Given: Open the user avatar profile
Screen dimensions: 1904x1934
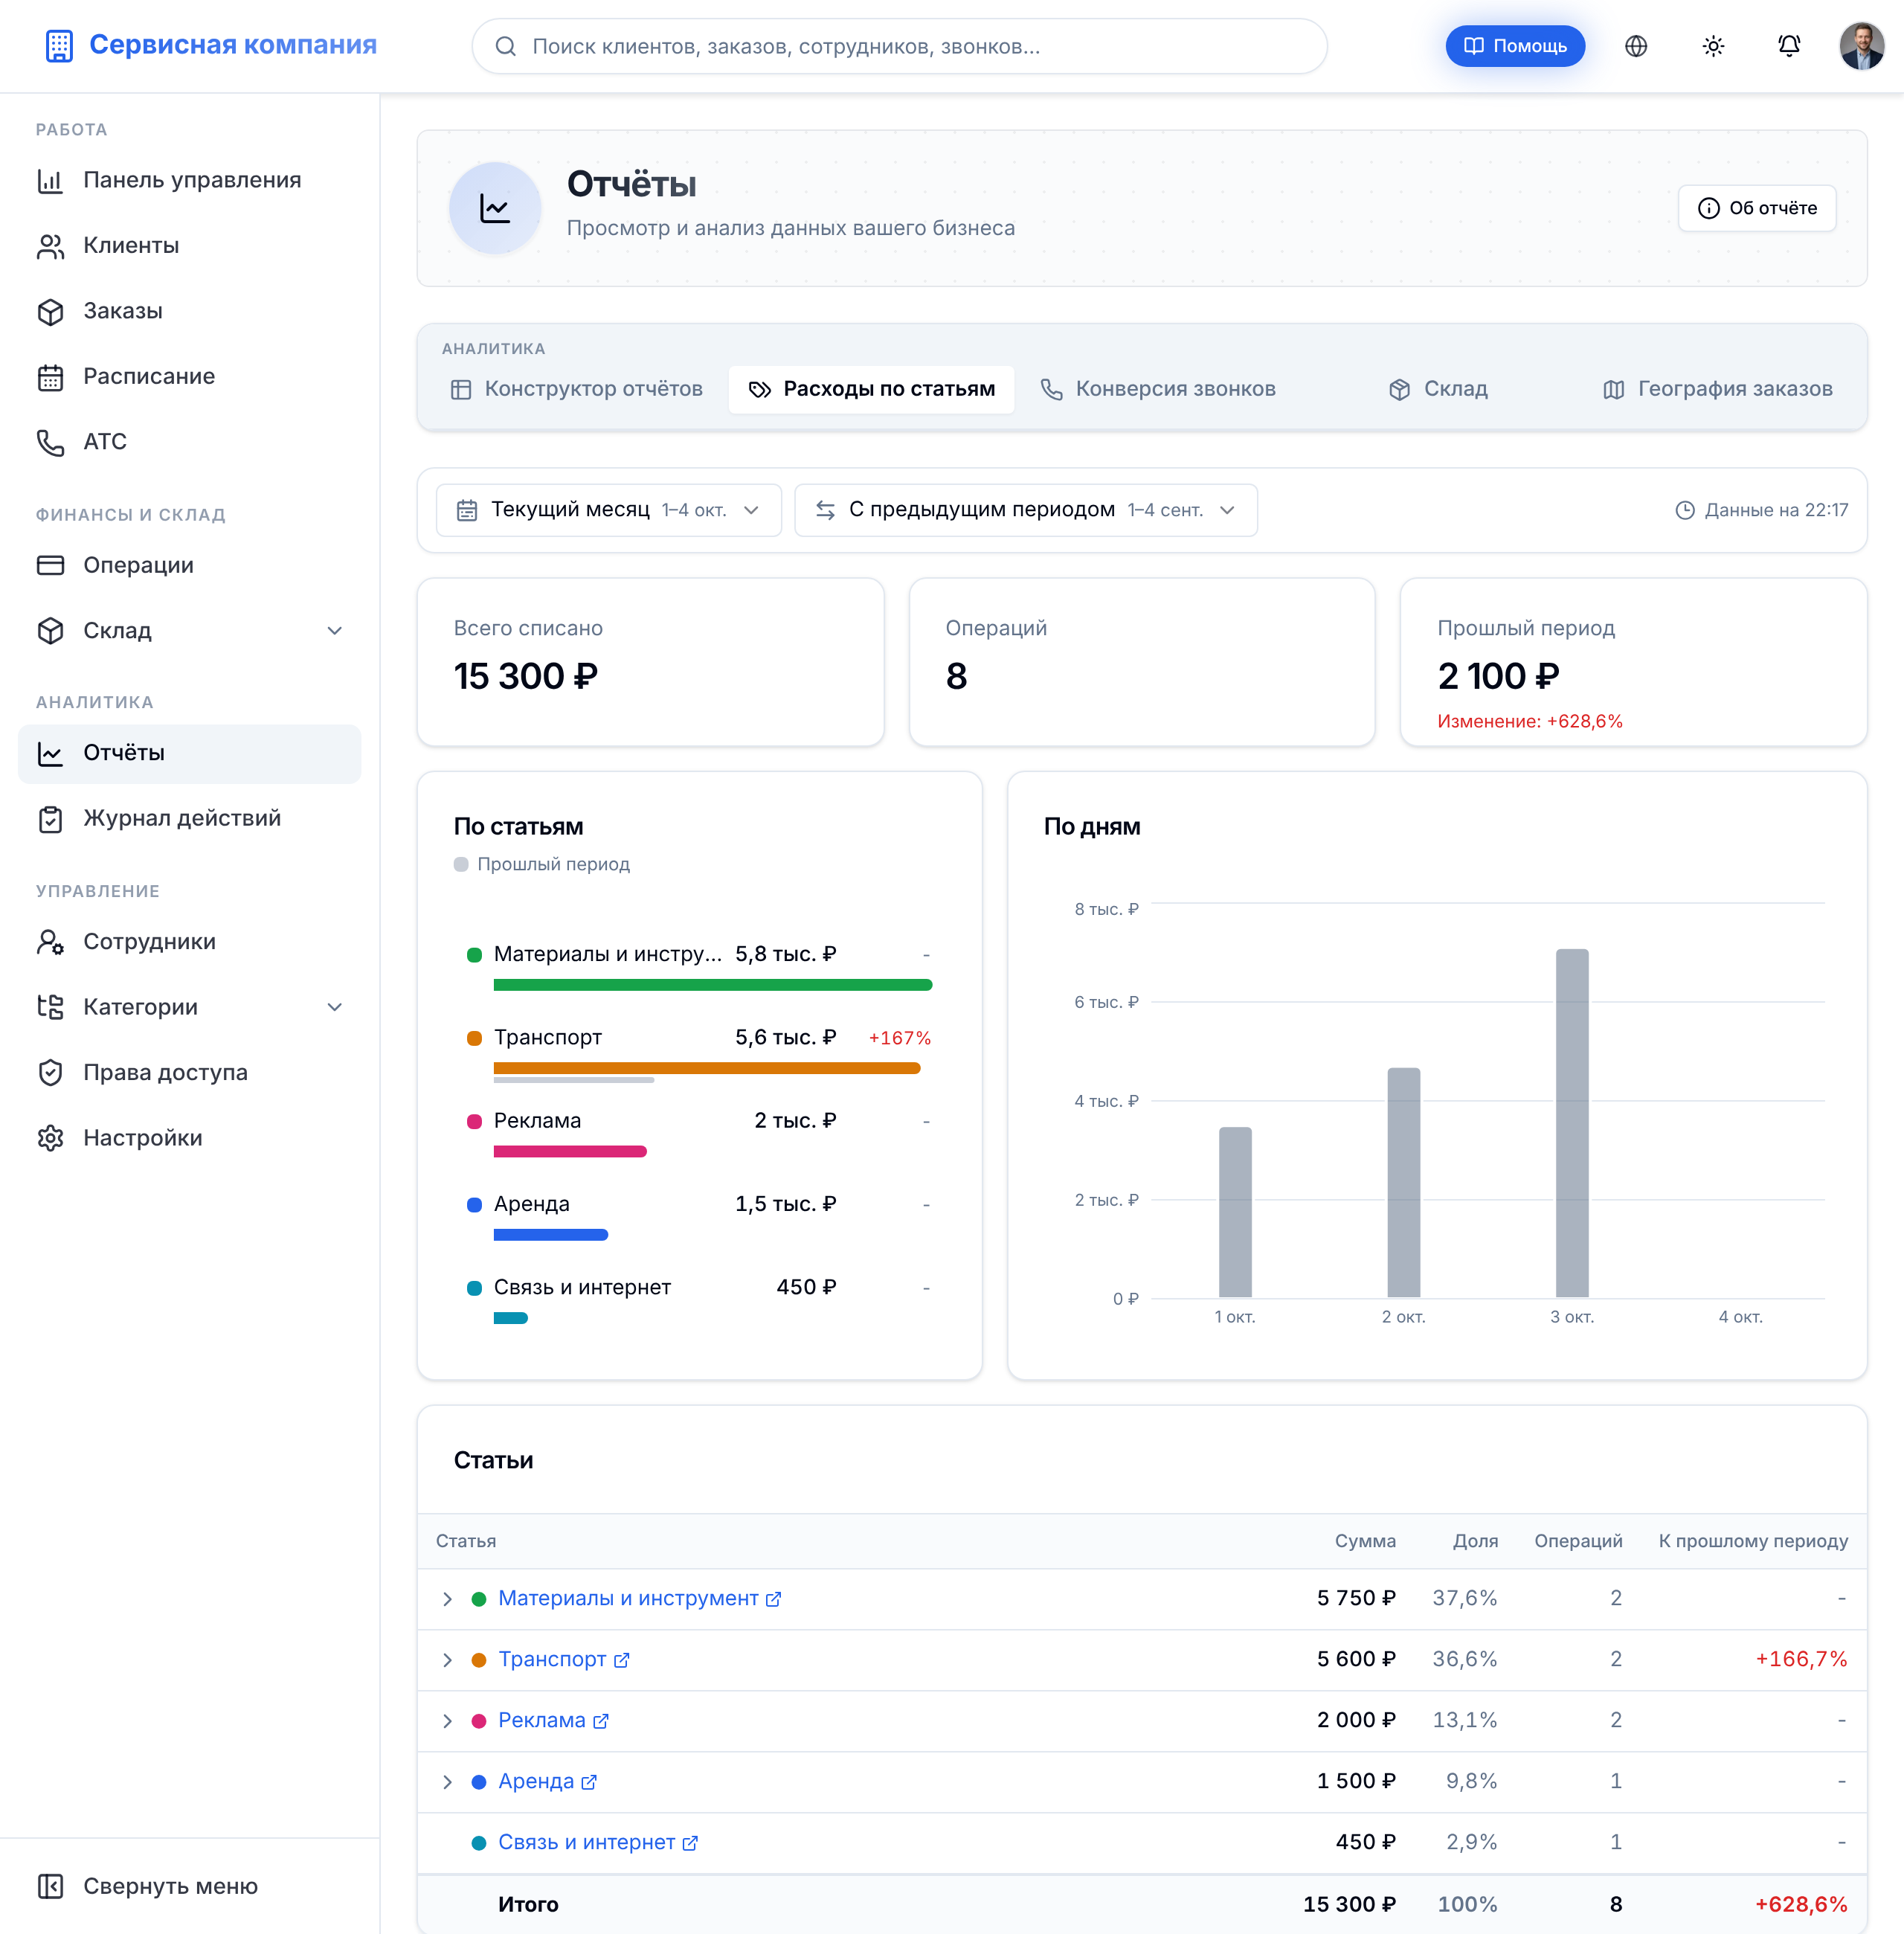Looking at the screenshot, I should (x=1861, y=46).
